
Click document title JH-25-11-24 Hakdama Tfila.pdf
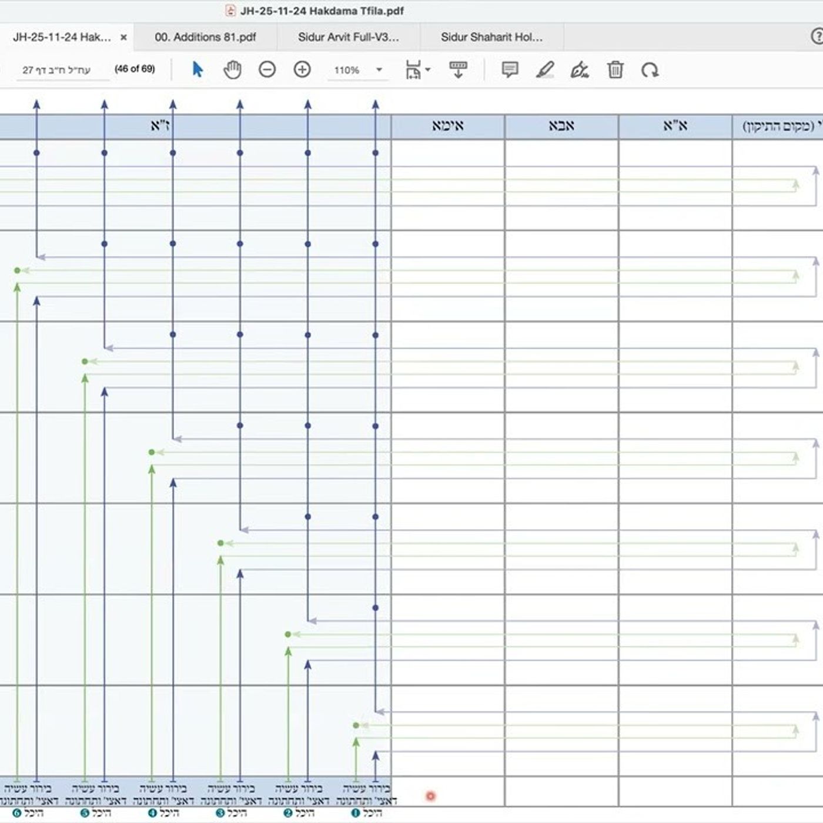tap(322, 11)
